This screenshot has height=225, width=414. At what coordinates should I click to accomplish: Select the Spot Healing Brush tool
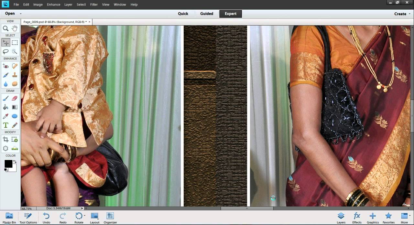15,66
